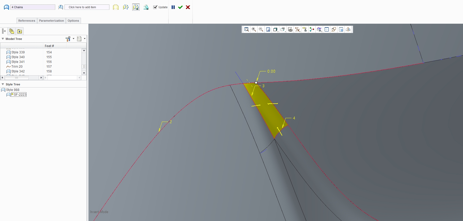Select Style 341 in Model Tree
This screenshot has width=463, height=221.
(18, 62)
